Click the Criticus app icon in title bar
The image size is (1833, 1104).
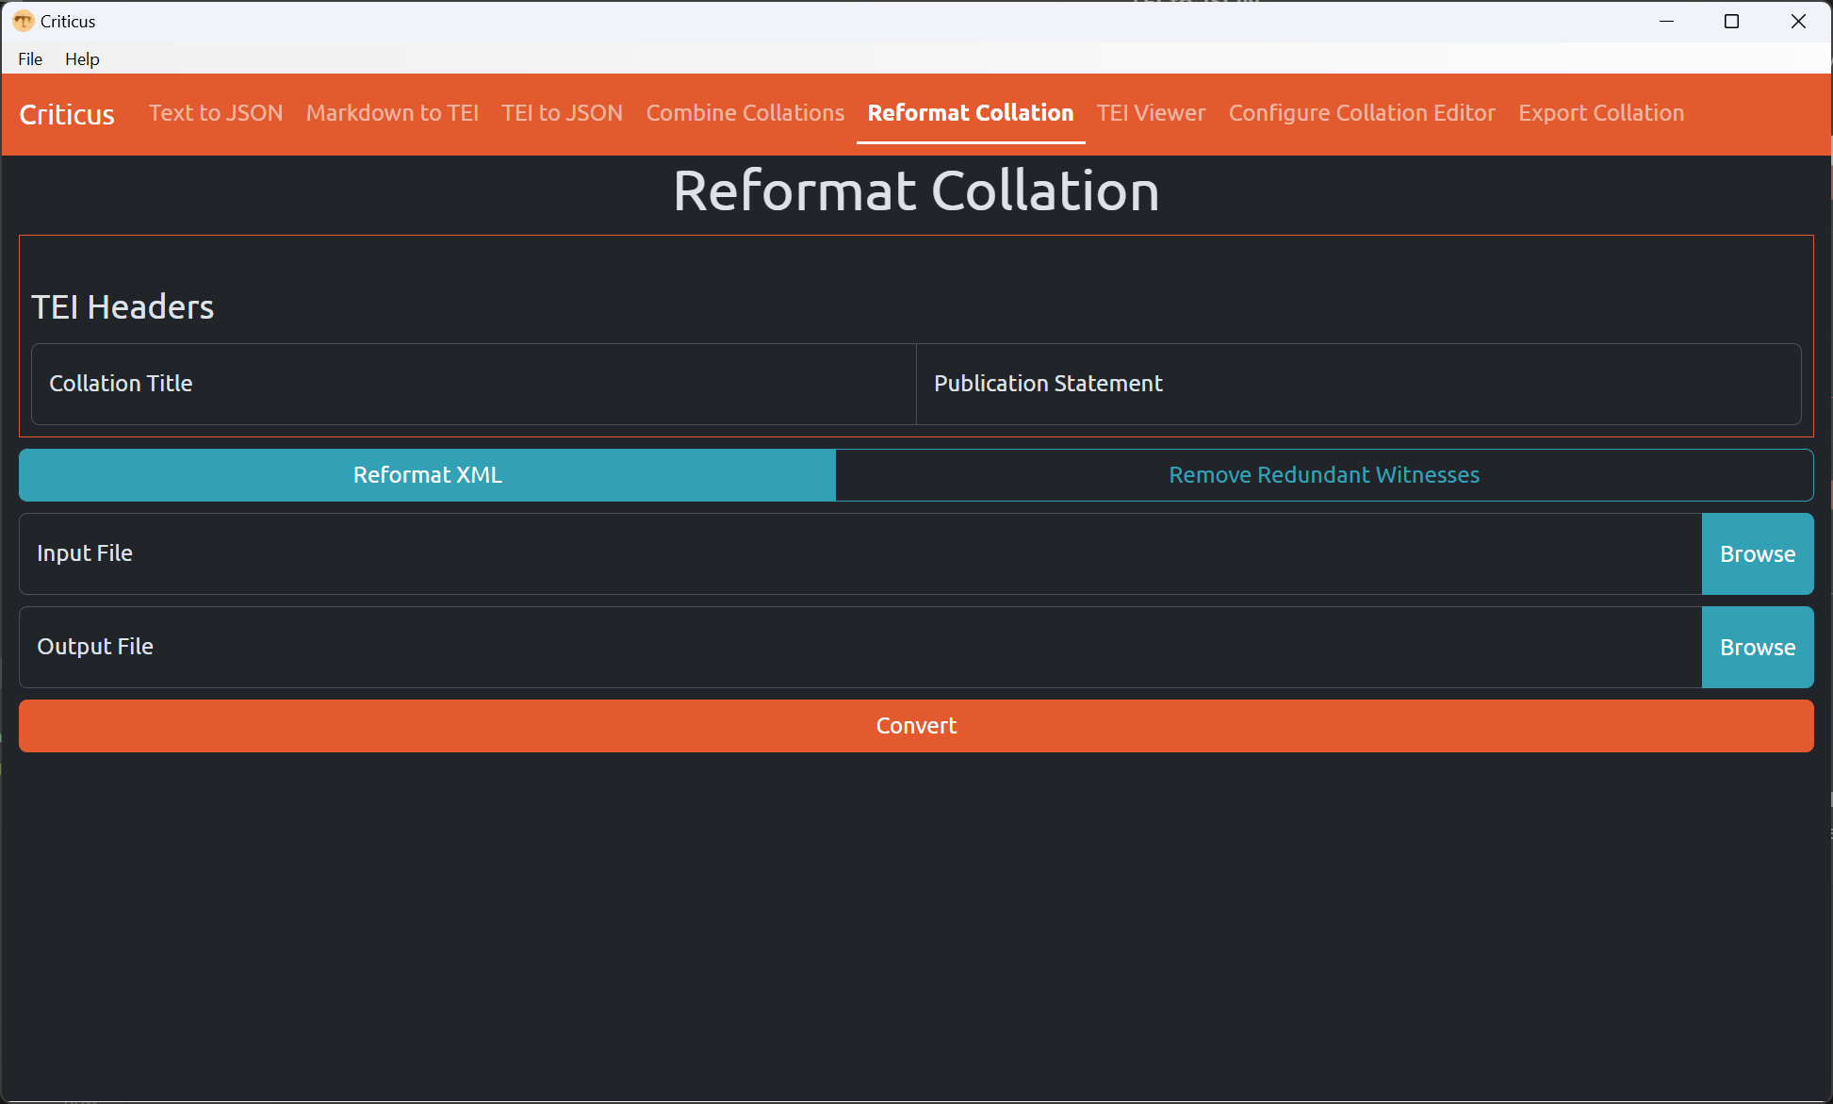pyautogui.click(x=24, y=21)
